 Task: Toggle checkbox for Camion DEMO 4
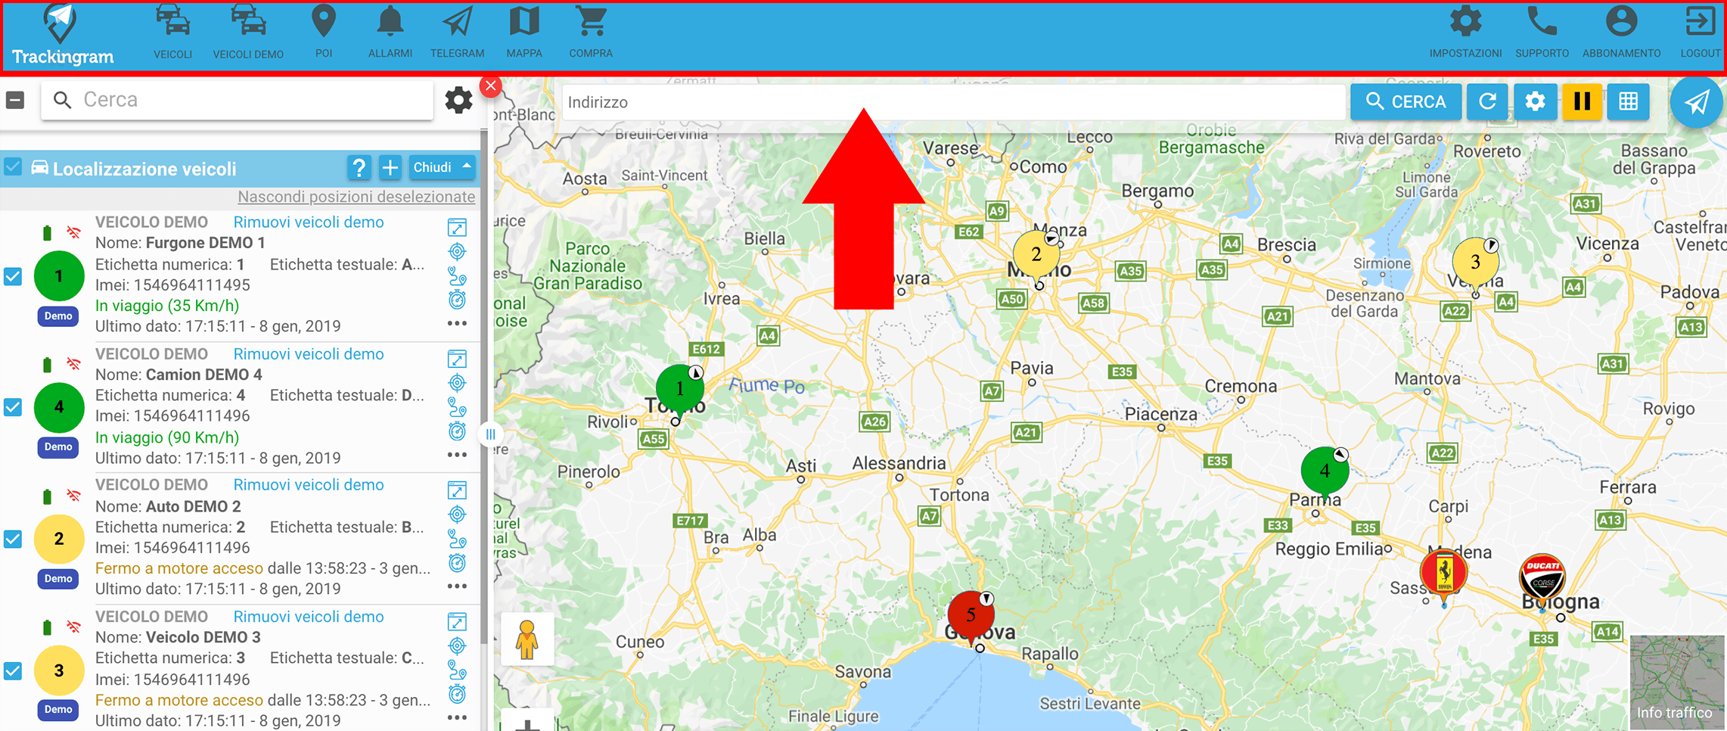tap(14, 407)
